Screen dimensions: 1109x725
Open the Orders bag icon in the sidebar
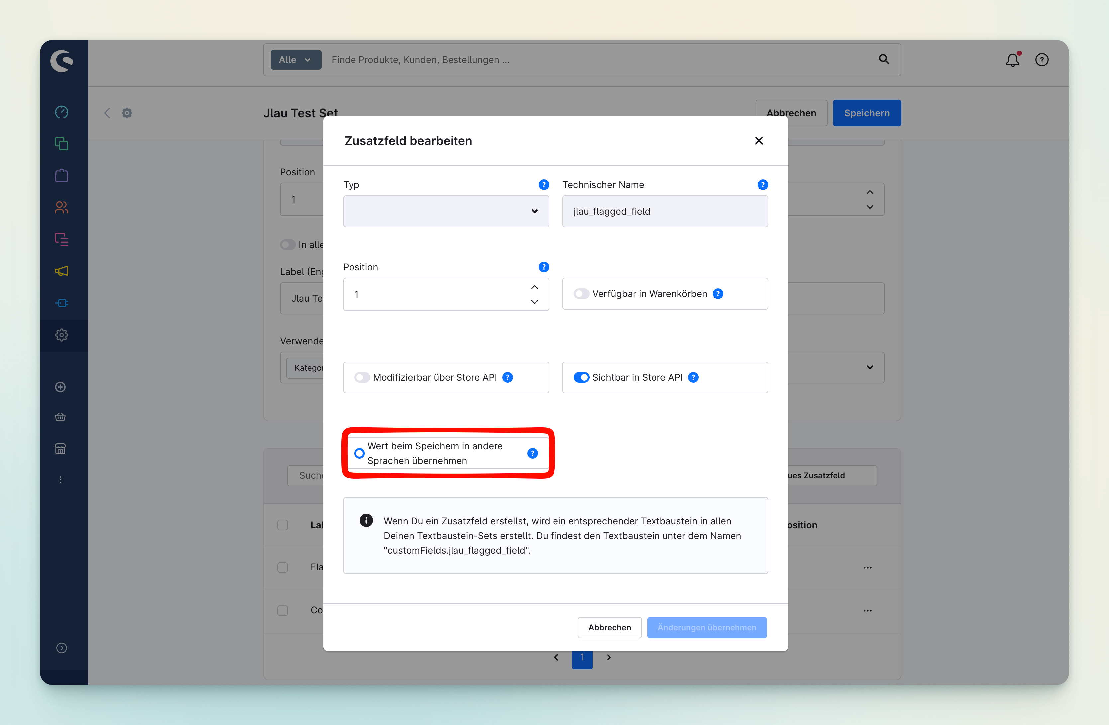(61, 176)
